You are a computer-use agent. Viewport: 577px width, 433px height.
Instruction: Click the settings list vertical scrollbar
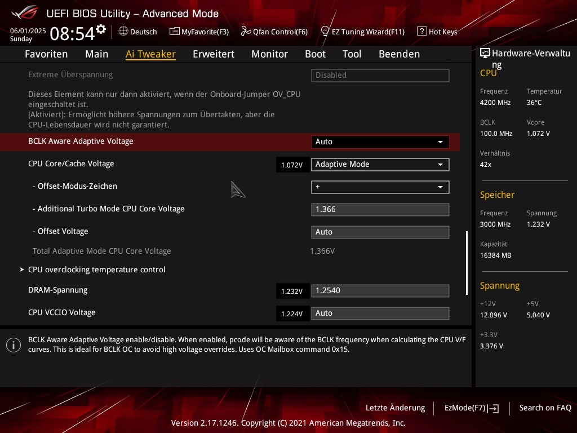(x=467, y=262)
